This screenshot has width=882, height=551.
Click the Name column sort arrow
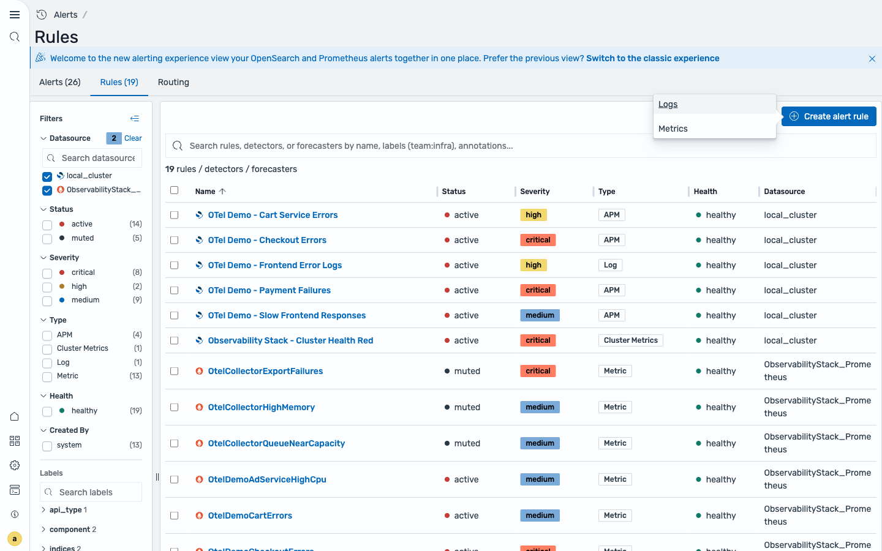222,192
